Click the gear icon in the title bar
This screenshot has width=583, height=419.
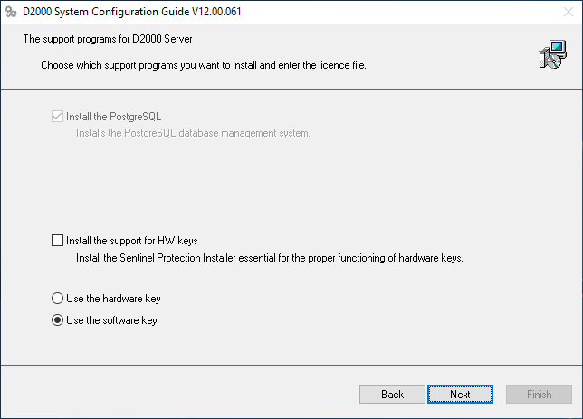[x=11, y=13]
